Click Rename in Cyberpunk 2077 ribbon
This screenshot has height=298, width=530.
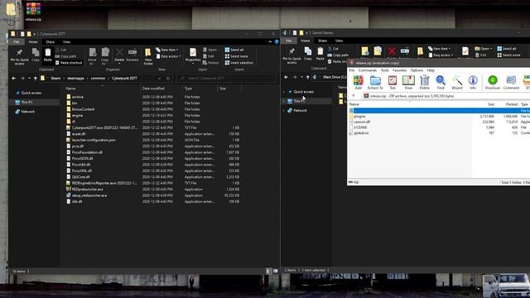click(132, 55)
